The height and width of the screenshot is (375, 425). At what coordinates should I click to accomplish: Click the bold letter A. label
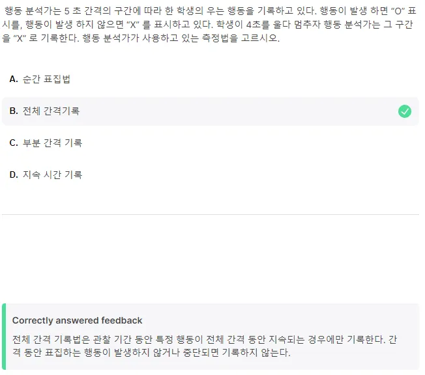[x=14, y=79]
